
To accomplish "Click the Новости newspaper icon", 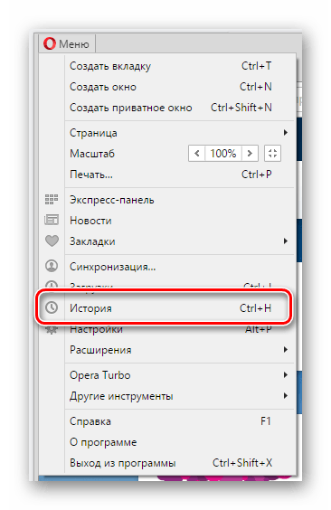I will tap(52, 221).
